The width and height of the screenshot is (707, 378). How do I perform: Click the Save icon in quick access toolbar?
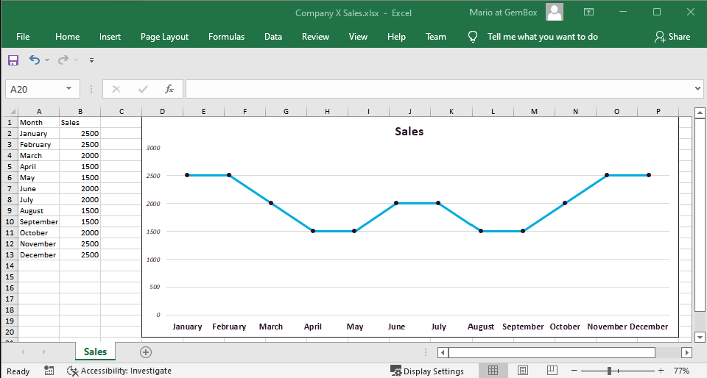pyautogui.click(x=13, y=60)
